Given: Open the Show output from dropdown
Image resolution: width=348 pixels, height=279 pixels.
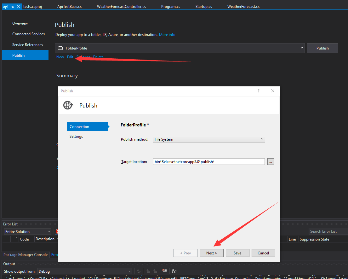Looking at the screenshot, I should (130, 271).
